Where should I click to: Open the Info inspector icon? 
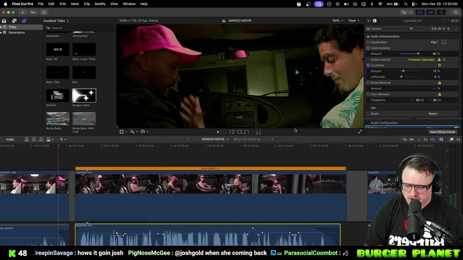pos(375,21)
